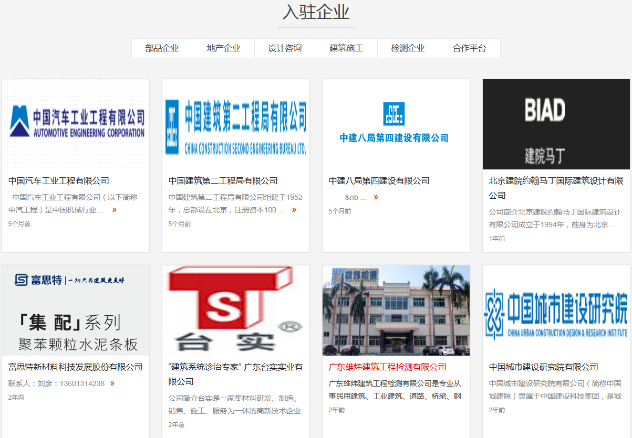Open the 中建八局第四建设有限公司 blue logo thumbnail
Screen dimensions: 632x438
(396, 124)
